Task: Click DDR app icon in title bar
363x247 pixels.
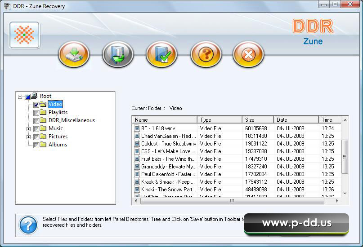Action: [x=7, y=6]
